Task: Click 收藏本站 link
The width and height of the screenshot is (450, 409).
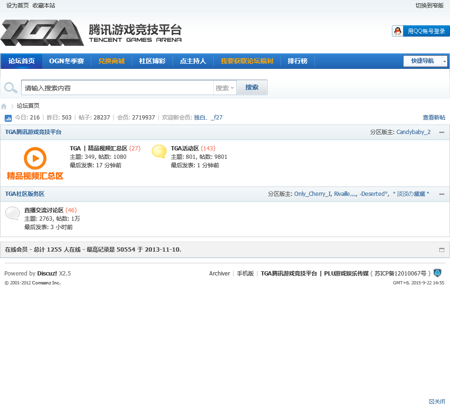Action: 44,6
